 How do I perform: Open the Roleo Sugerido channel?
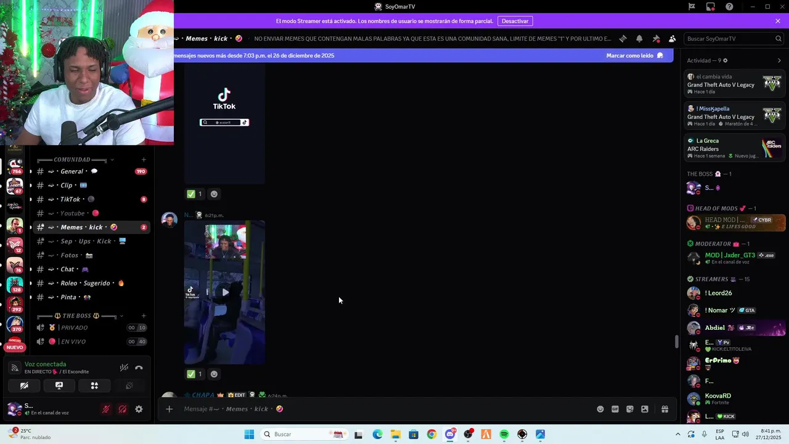[91, 283]
